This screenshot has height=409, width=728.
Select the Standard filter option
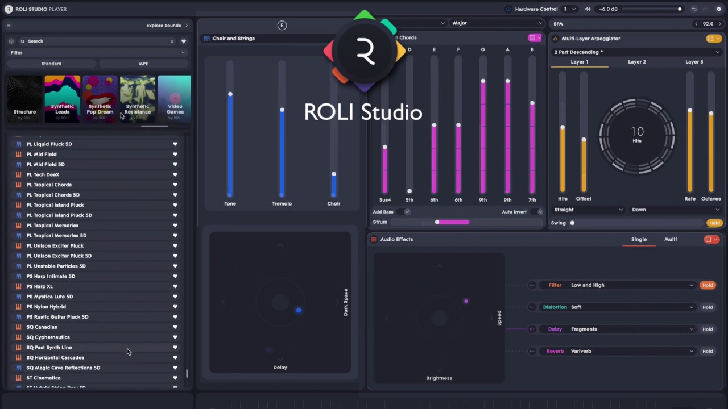tap(51, 64)
